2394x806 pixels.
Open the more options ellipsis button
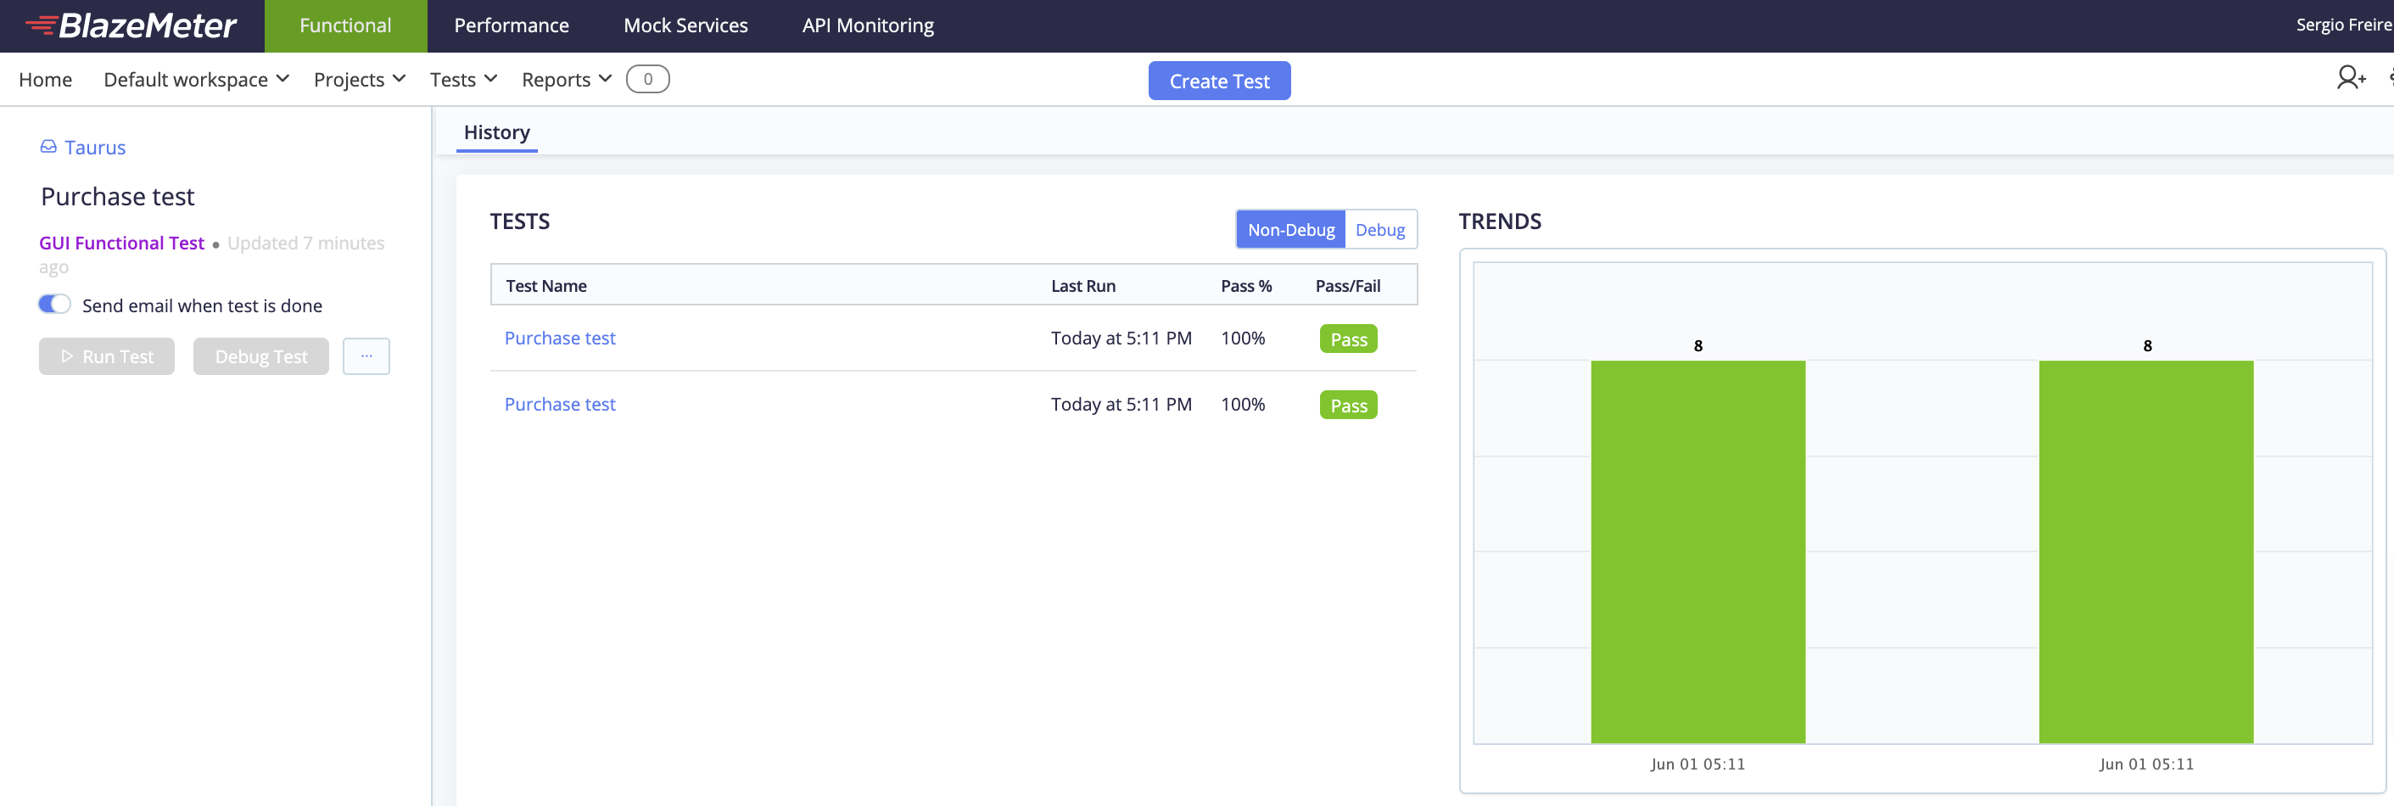(366, 356)
